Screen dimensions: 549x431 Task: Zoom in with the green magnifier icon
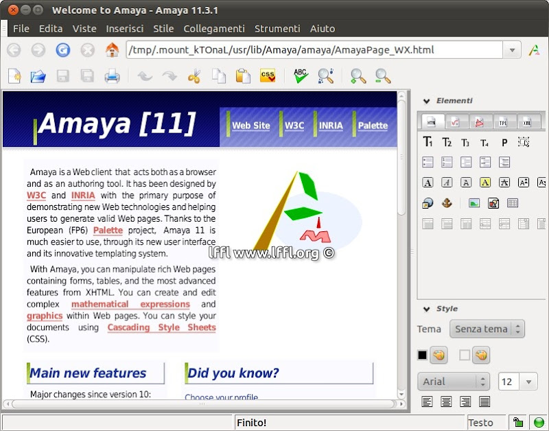(x=359, y=75)
